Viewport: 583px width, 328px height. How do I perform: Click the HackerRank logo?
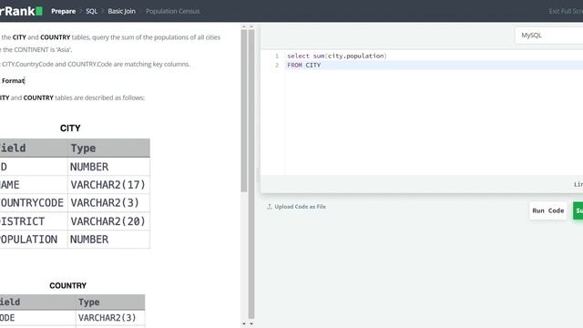point(21,11)
